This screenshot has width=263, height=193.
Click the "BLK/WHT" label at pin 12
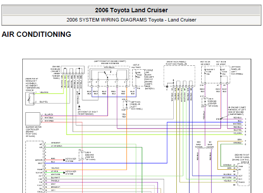55,178
